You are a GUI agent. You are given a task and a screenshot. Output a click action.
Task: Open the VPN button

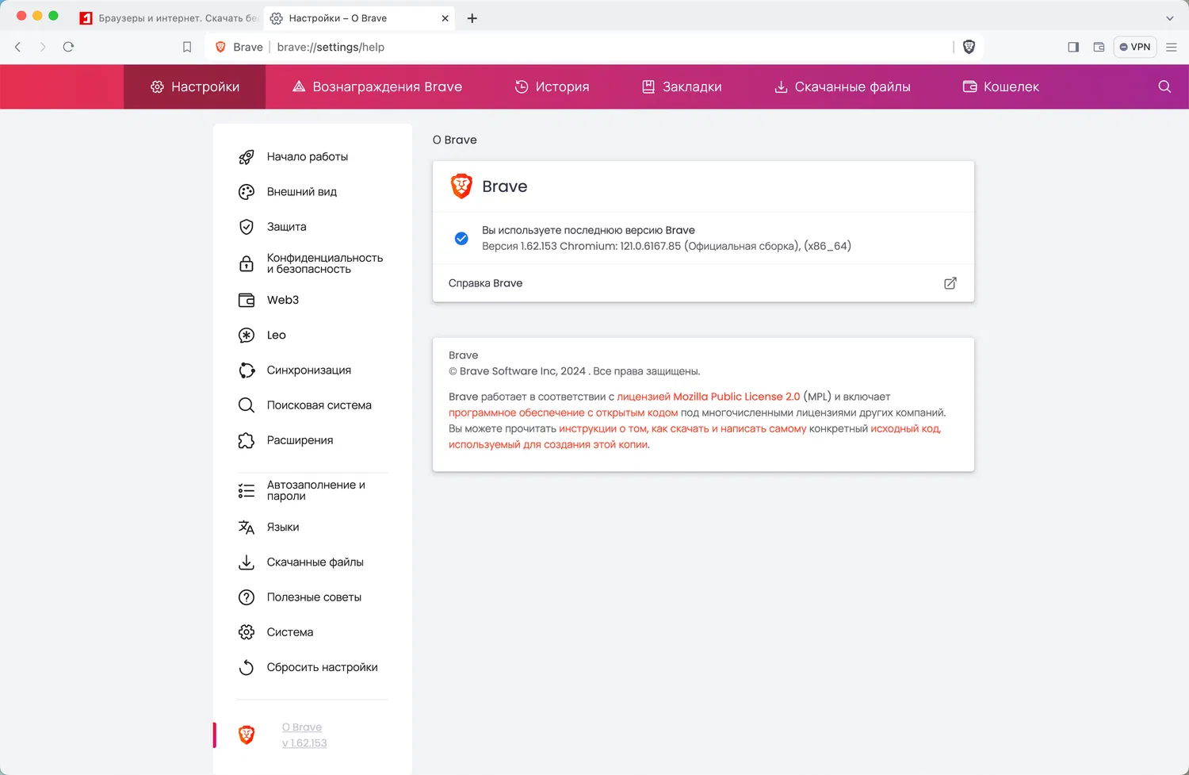[1135, 47]
